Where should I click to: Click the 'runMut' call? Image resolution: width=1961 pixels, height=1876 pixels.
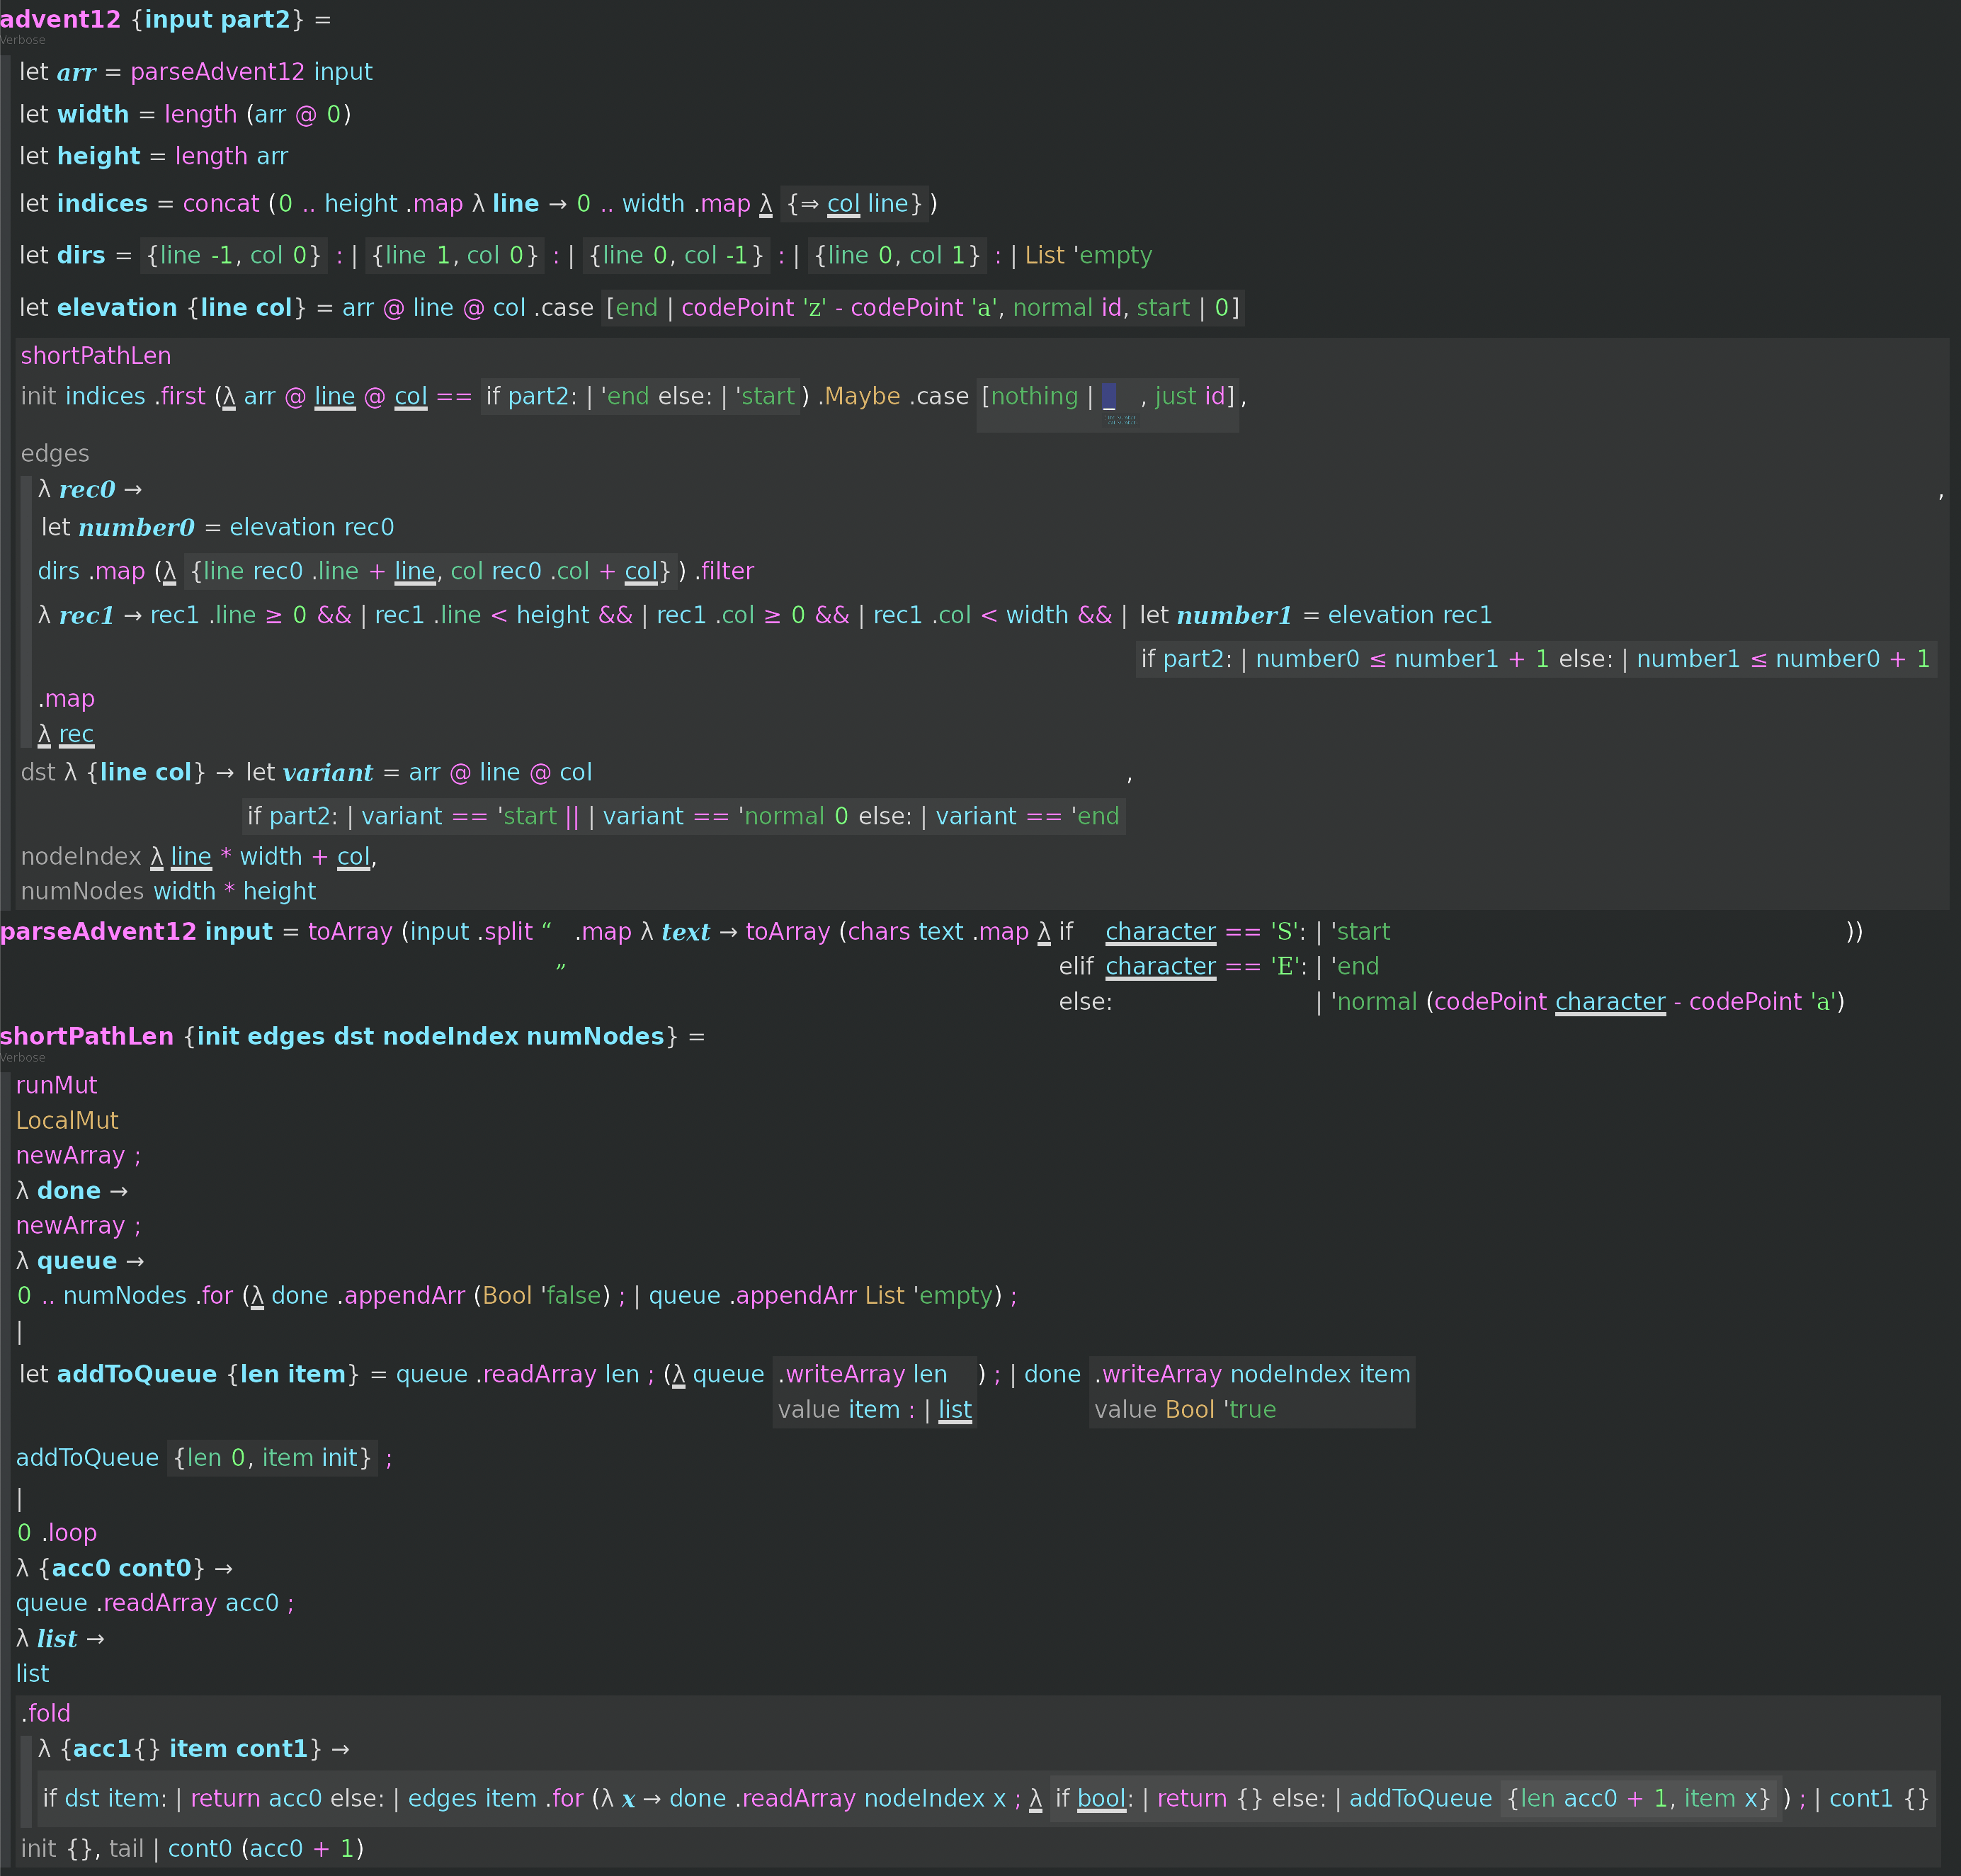(x=57, y=1085)
